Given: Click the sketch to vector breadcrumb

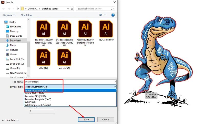Looking at the screenshot, I should tap(50, 9).
